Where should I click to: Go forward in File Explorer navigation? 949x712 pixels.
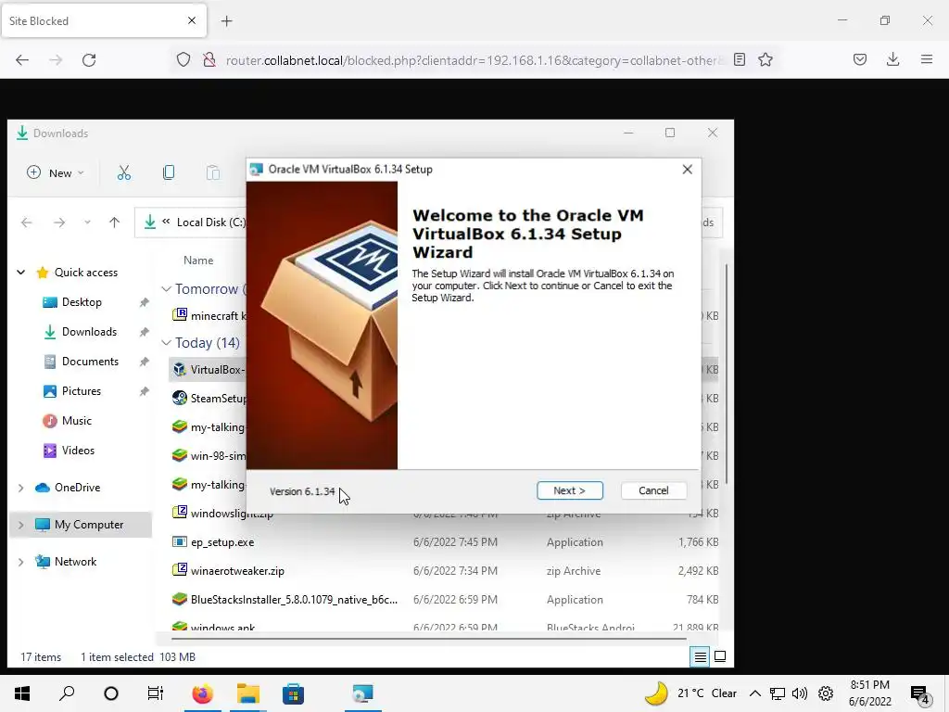click(x=59, y=222)
